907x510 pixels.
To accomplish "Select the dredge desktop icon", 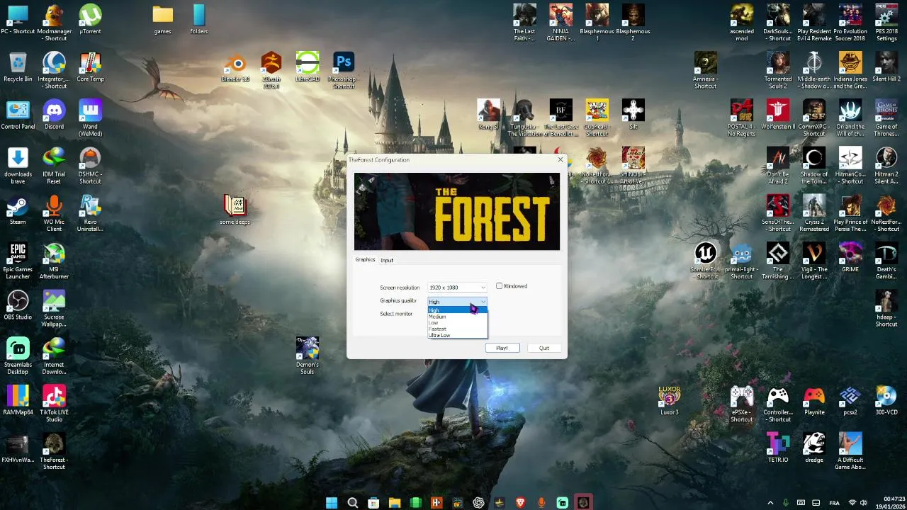I will pos(813,448).
